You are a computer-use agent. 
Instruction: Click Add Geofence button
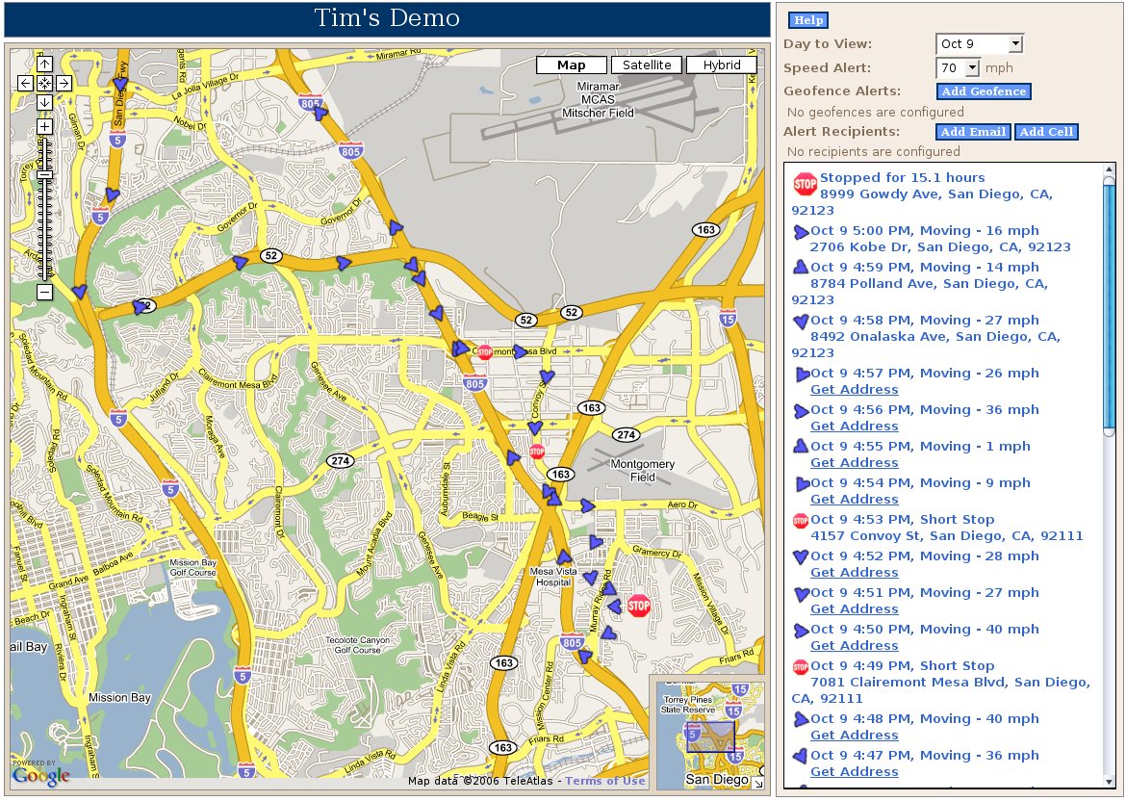984,91
